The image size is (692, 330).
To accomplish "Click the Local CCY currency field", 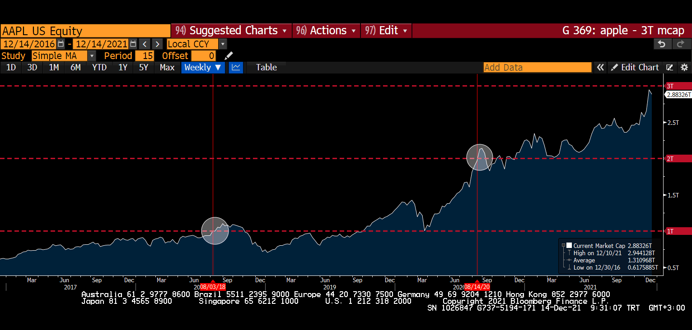I will pyautogui.click(x=192, y=44).
